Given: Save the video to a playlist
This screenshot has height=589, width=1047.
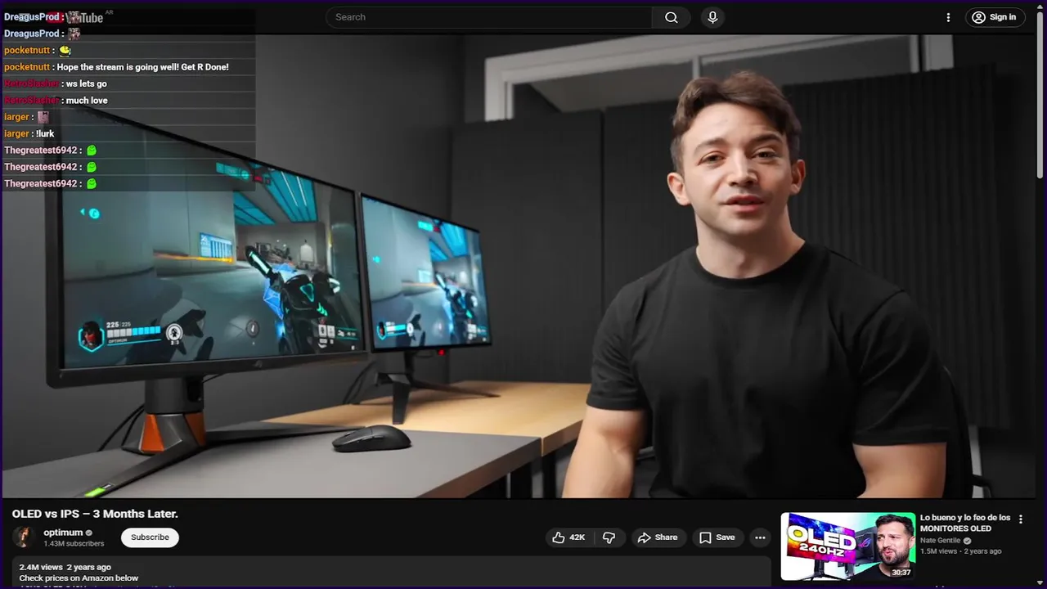Looking at the screenshot, I should pos(717,537).
